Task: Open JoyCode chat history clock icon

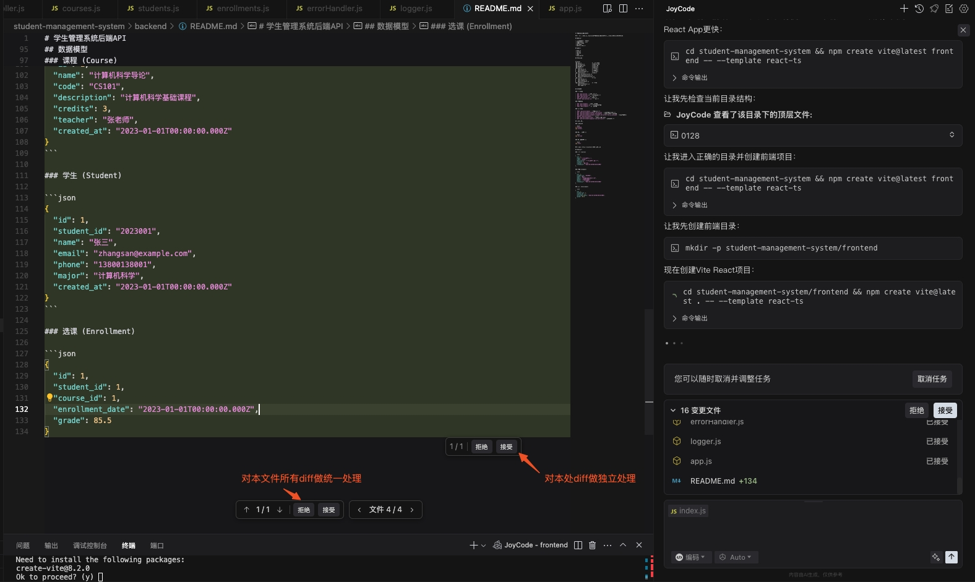Action: tap(919, 9)
